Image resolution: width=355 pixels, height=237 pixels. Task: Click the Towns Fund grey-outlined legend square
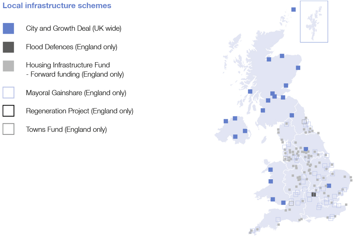[8, 129]
